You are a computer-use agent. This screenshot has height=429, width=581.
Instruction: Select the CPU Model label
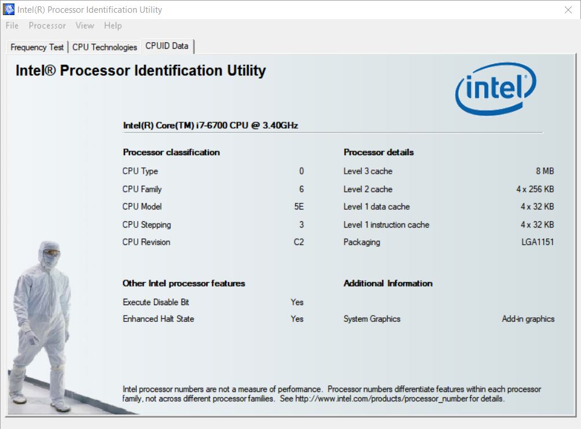(x=142, y=207)
